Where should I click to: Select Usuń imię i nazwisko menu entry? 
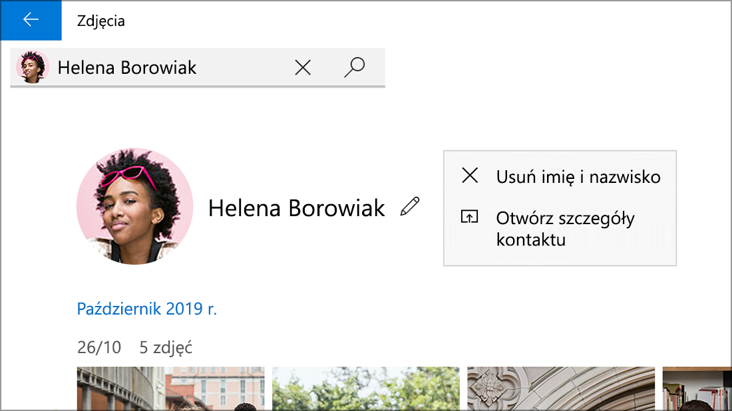[560, 176]
